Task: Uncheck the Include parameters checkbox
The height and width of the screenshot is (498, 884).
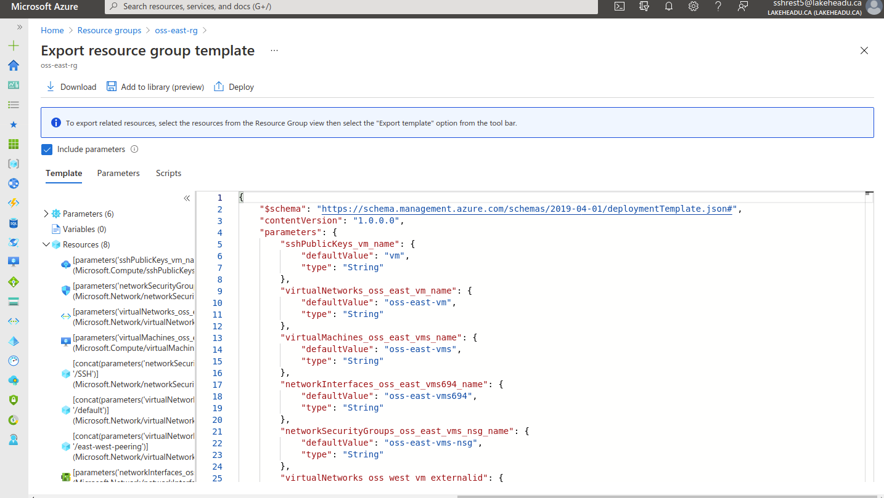Action: 47,150
